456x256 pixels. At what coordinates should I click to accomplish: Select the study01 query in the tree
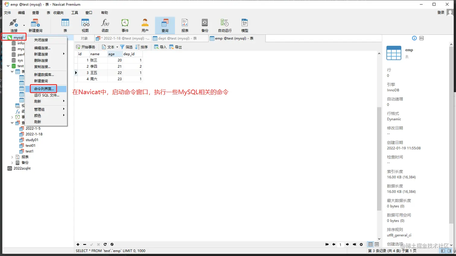tap(32, 140)
